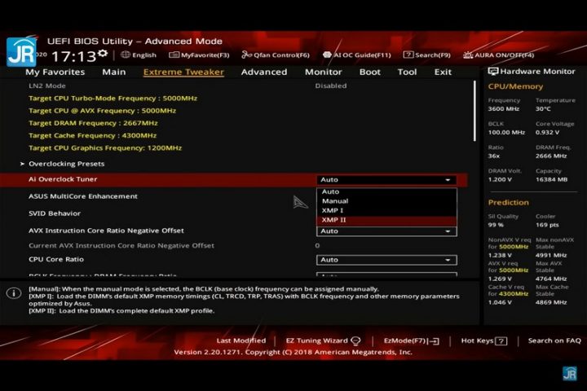Click the Hardware Monitor screen icon

tap(492, 72)
